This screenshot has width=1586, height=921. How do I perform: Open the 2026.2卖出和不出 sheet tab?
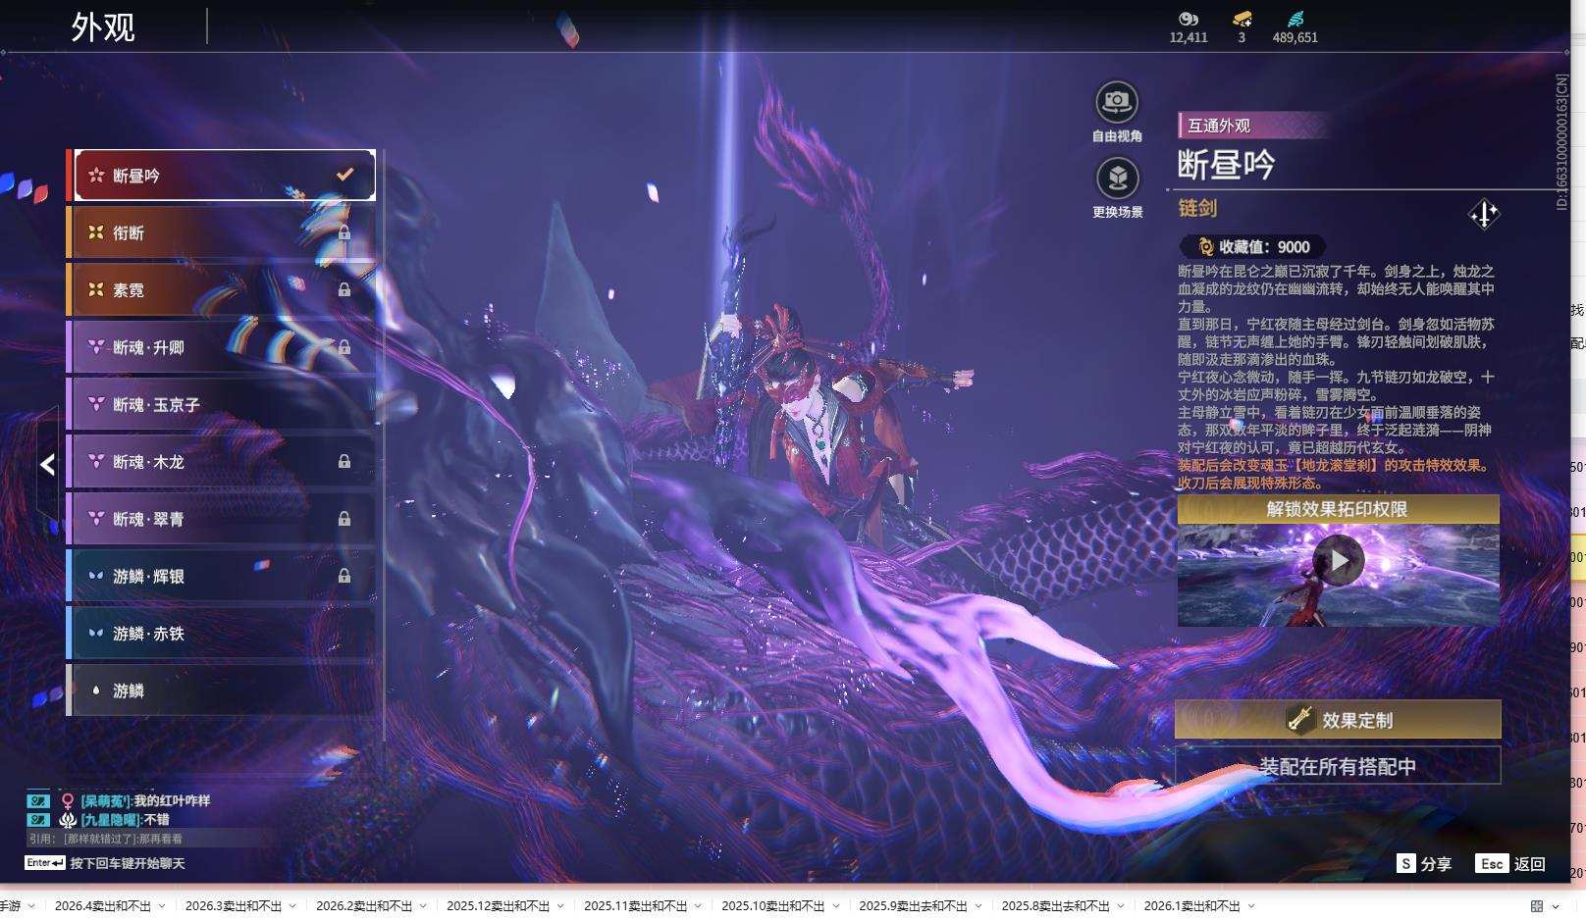tap(363, 906)
